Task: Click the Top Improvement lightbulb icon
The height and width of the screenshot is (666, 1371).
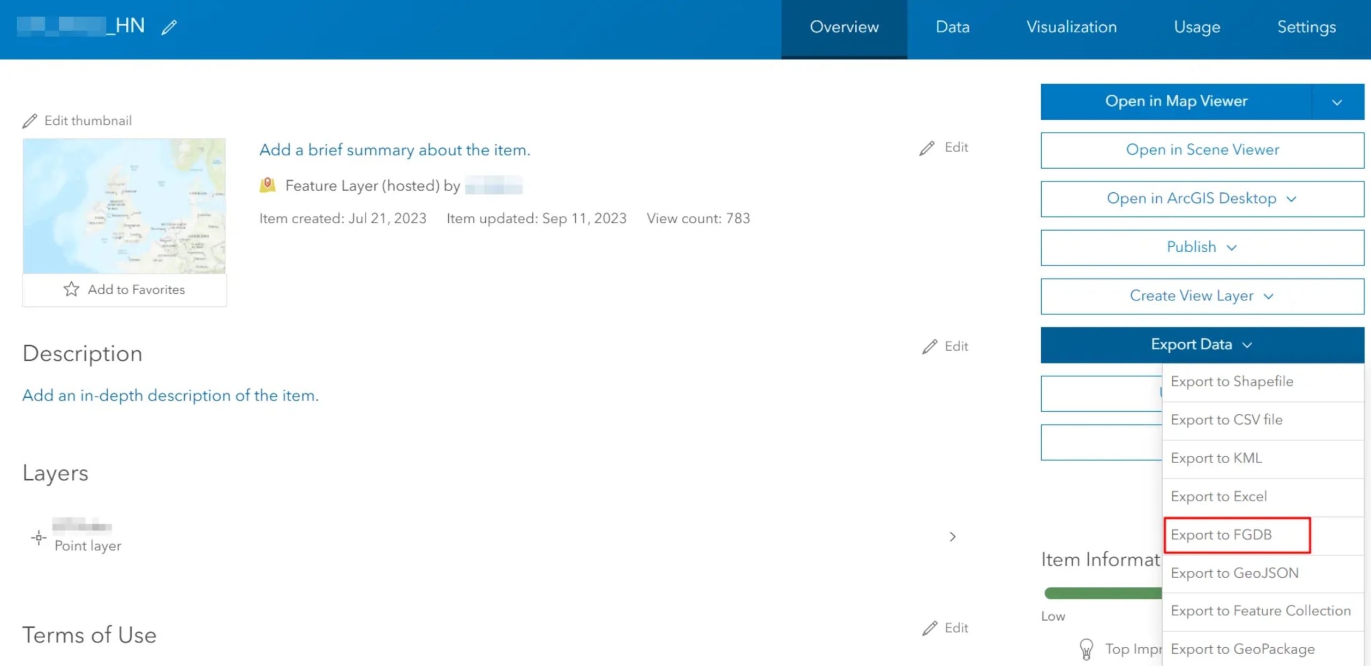Action: [1086, 649]
